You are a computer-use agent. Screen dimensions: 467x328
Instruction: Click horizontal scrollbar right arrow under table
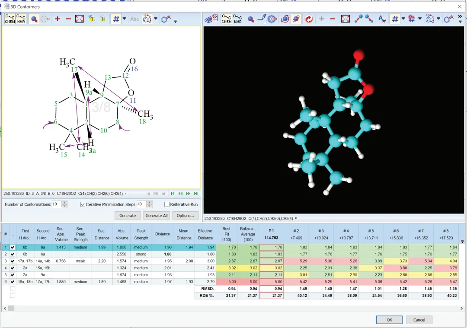click(x=462, y=309)
